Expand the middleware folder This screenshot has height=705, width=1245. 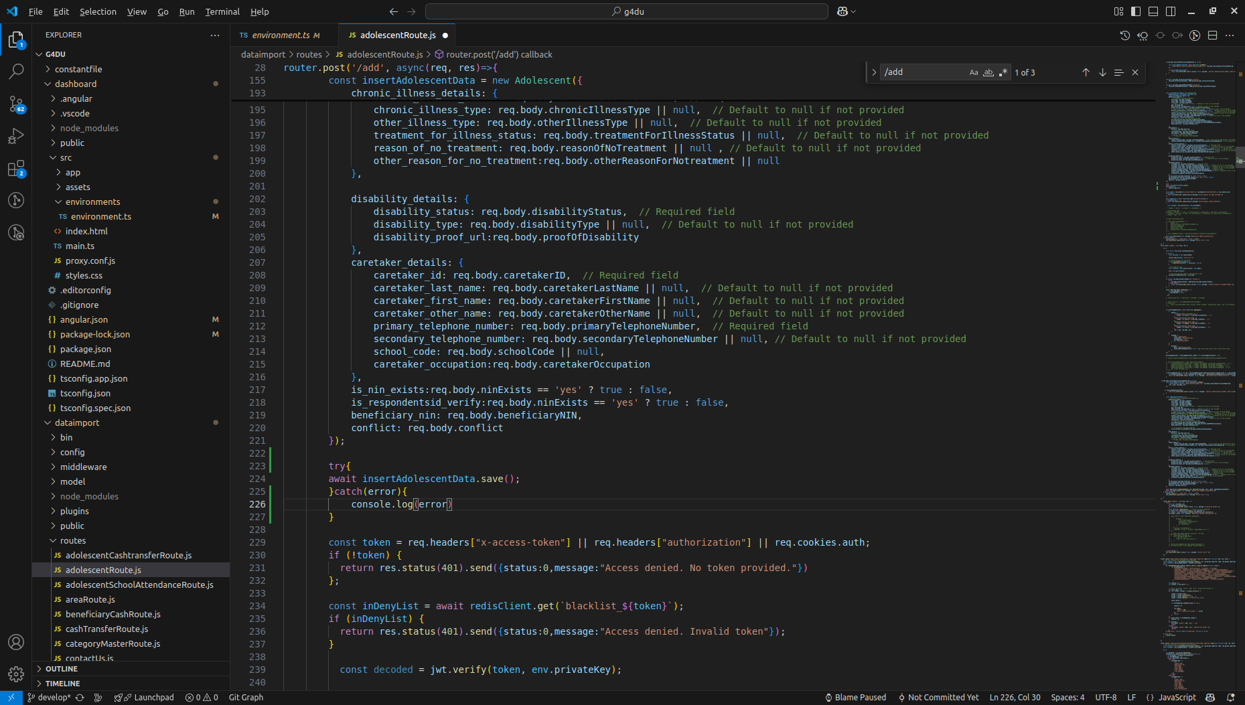tap(83, 467)
